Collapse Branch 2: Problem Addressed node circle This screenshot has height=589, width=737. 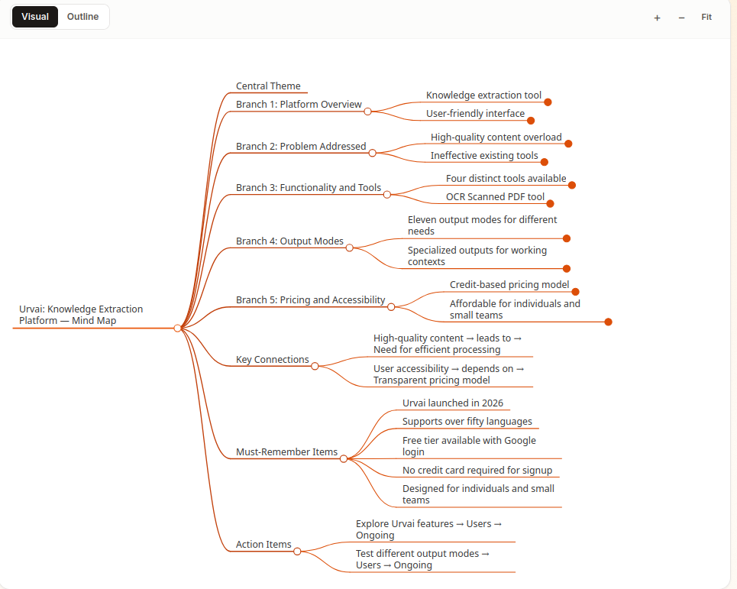click(x=372, y=154)
